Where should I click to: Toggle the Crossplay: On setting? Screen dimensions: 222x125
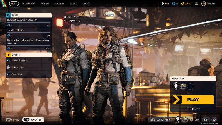[193, 109]
